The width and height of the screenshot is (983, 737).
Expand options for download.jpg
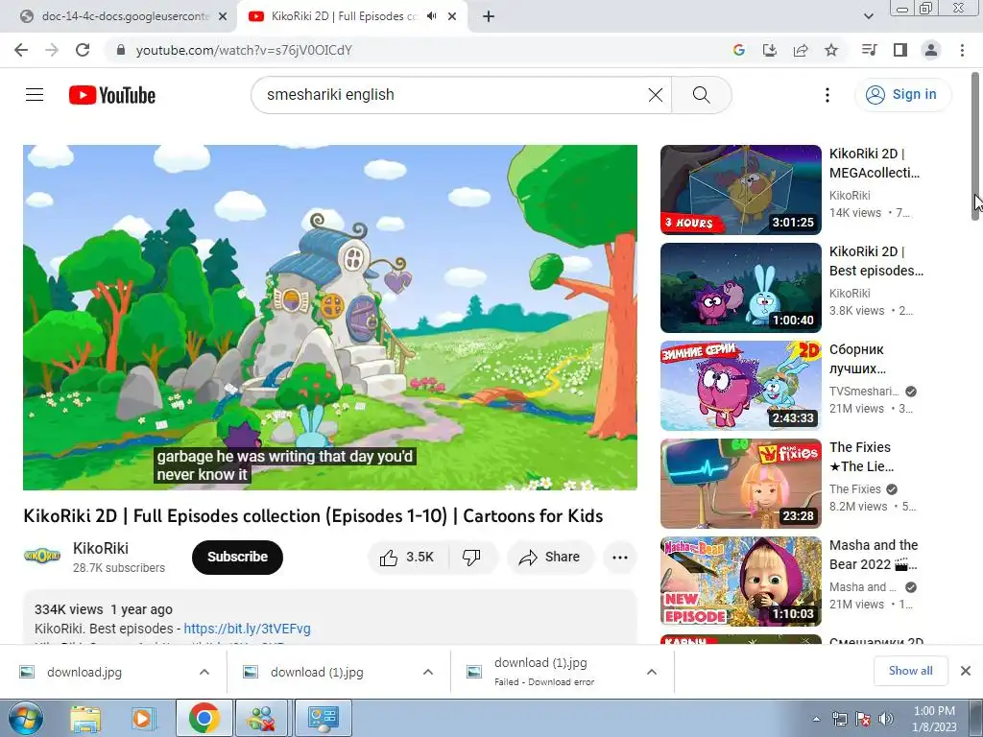tap(204, 672)
